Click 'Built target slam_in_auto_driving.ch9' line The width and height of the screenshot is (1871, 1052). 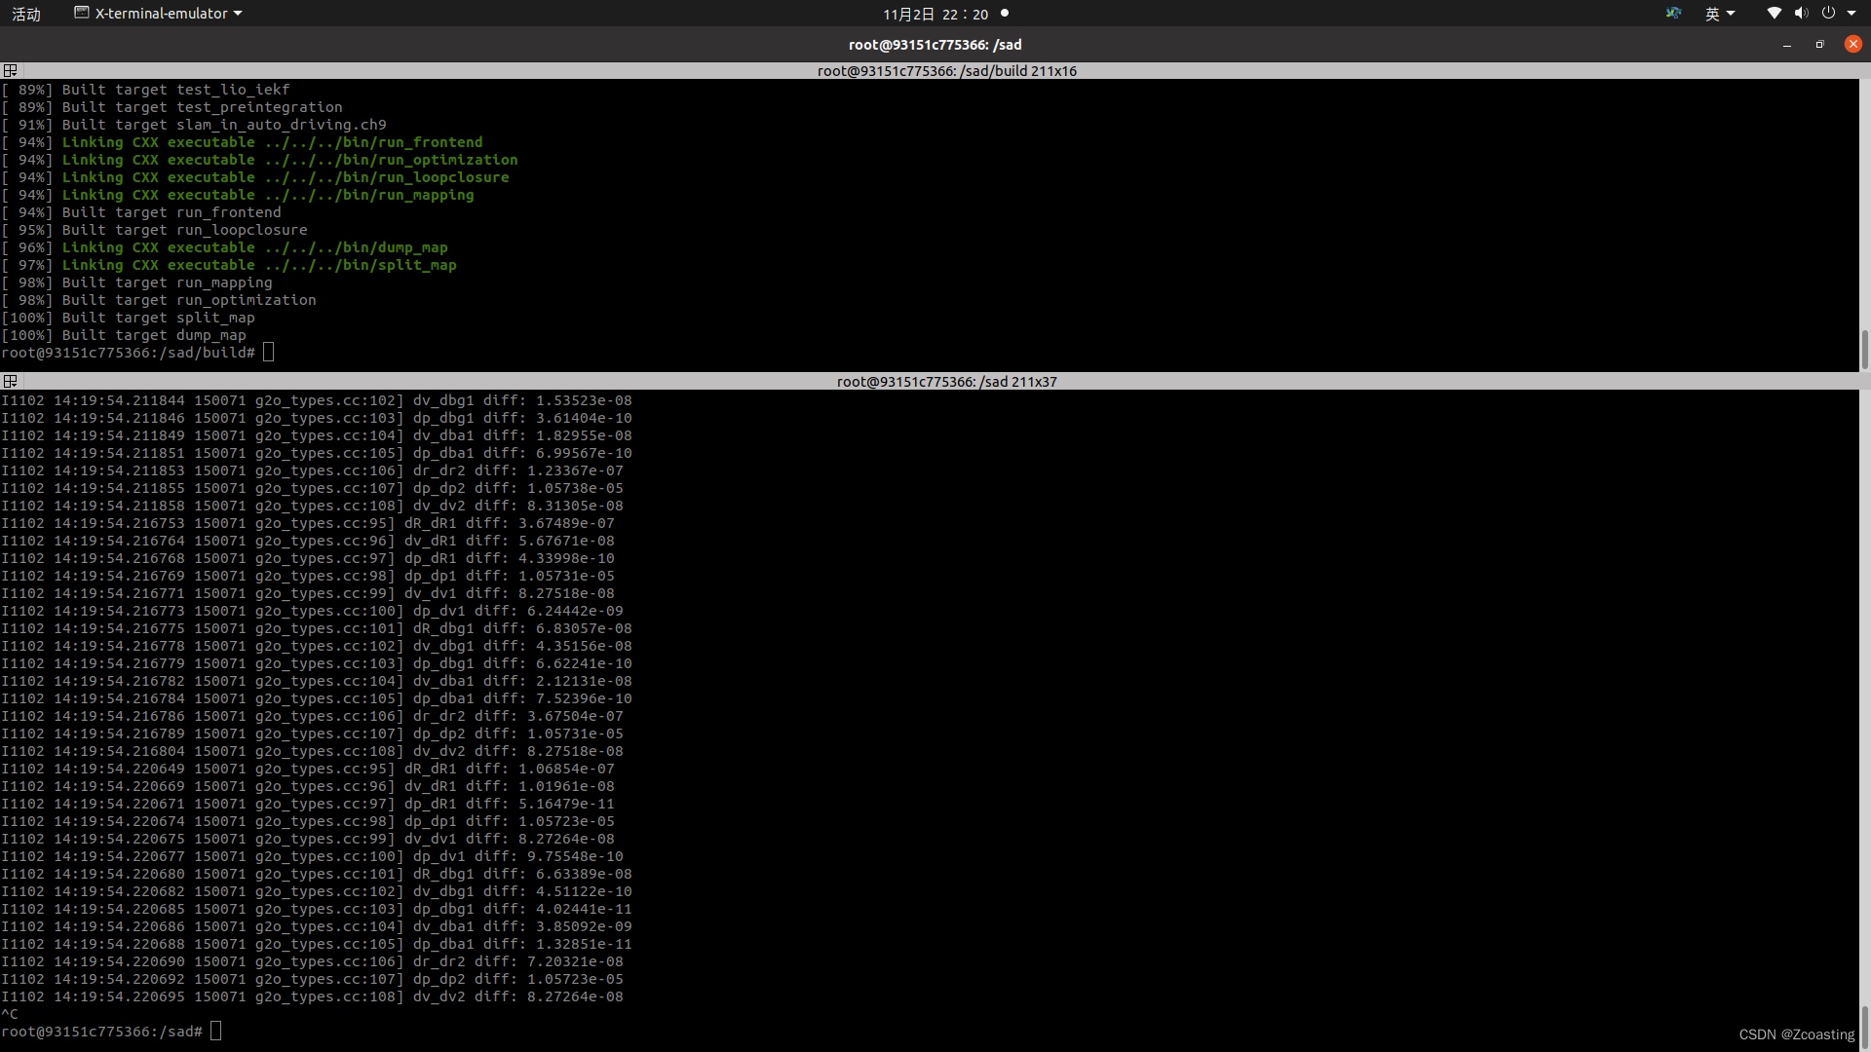point(194,125)
